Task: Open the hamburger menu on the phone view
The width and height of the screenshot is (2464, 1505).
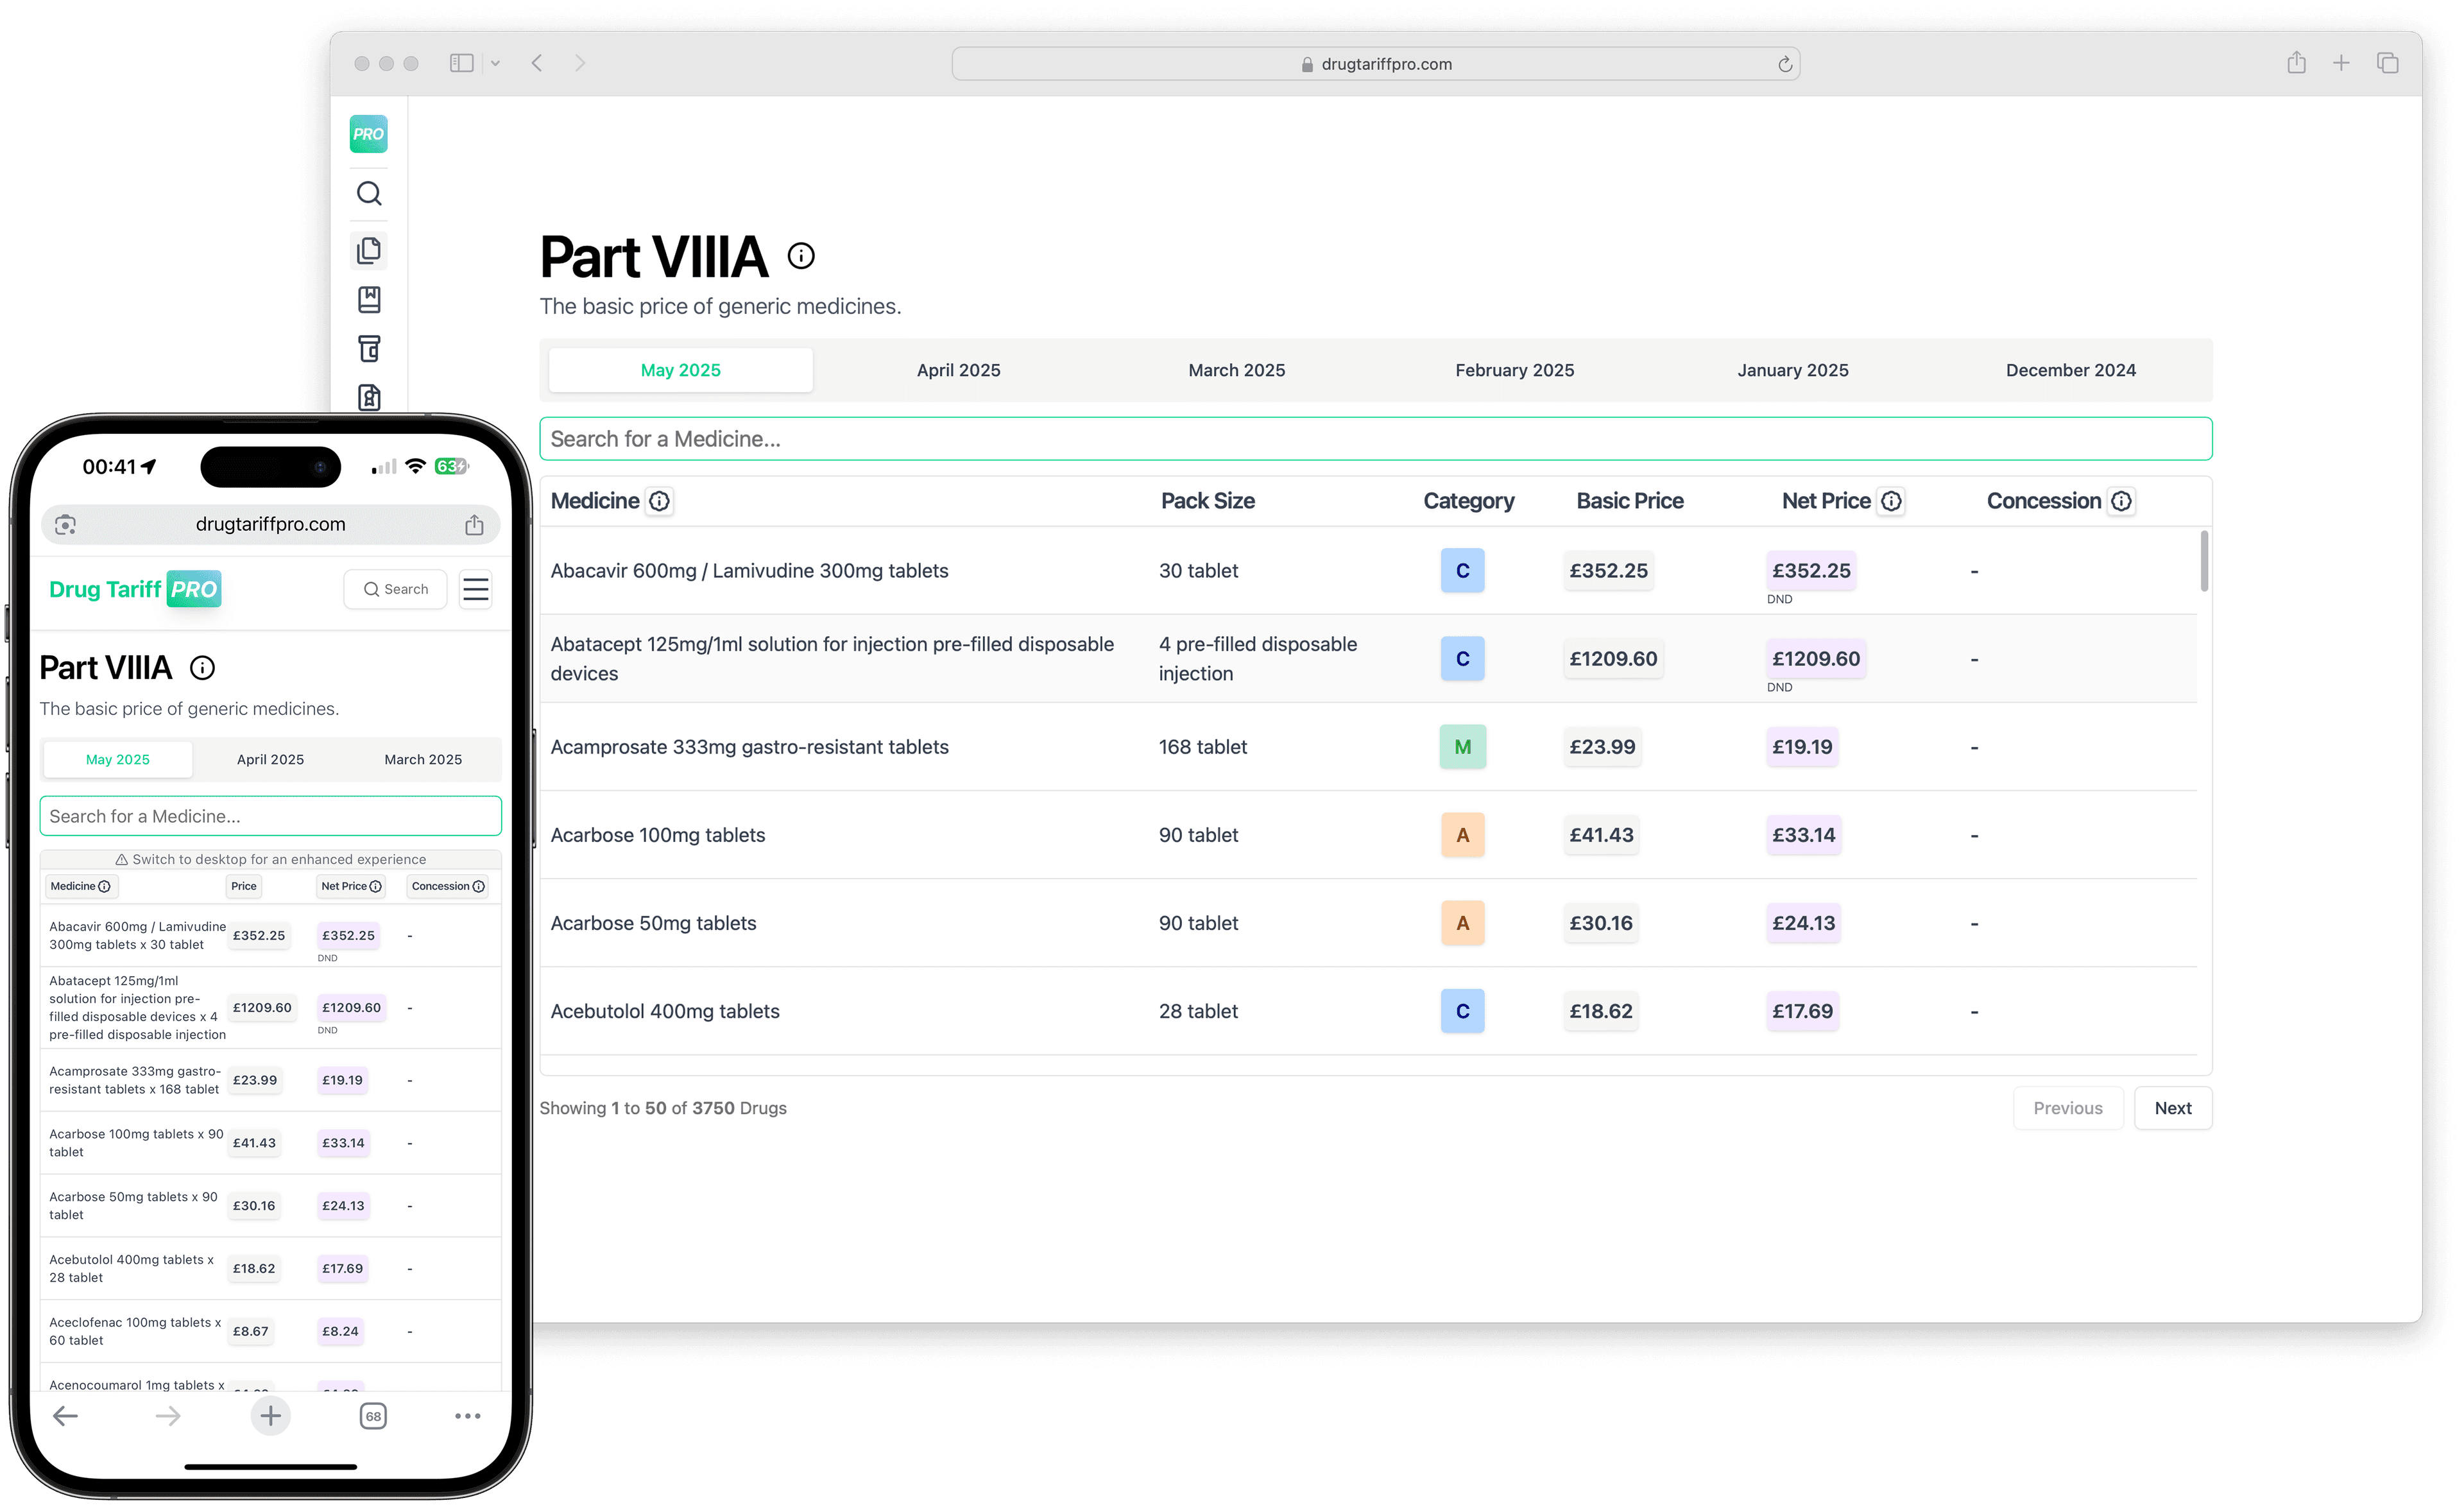Action: pos(475,589)
